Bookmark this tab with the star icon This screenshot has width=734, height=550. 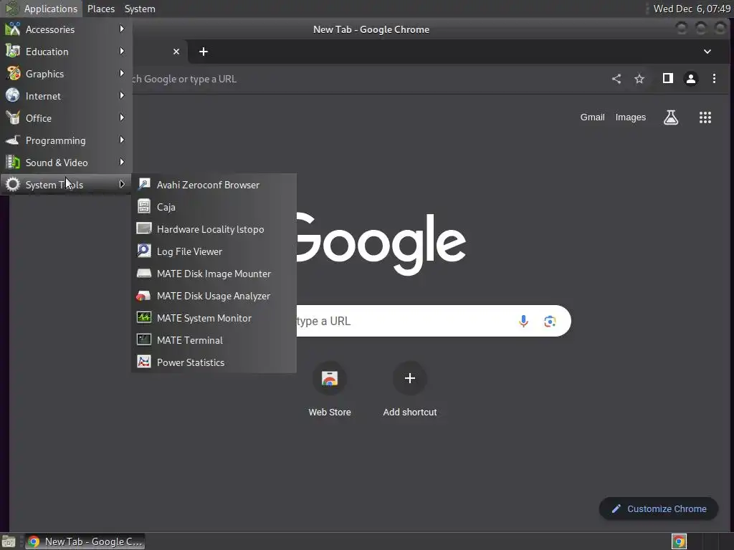(x=639, y=79)
